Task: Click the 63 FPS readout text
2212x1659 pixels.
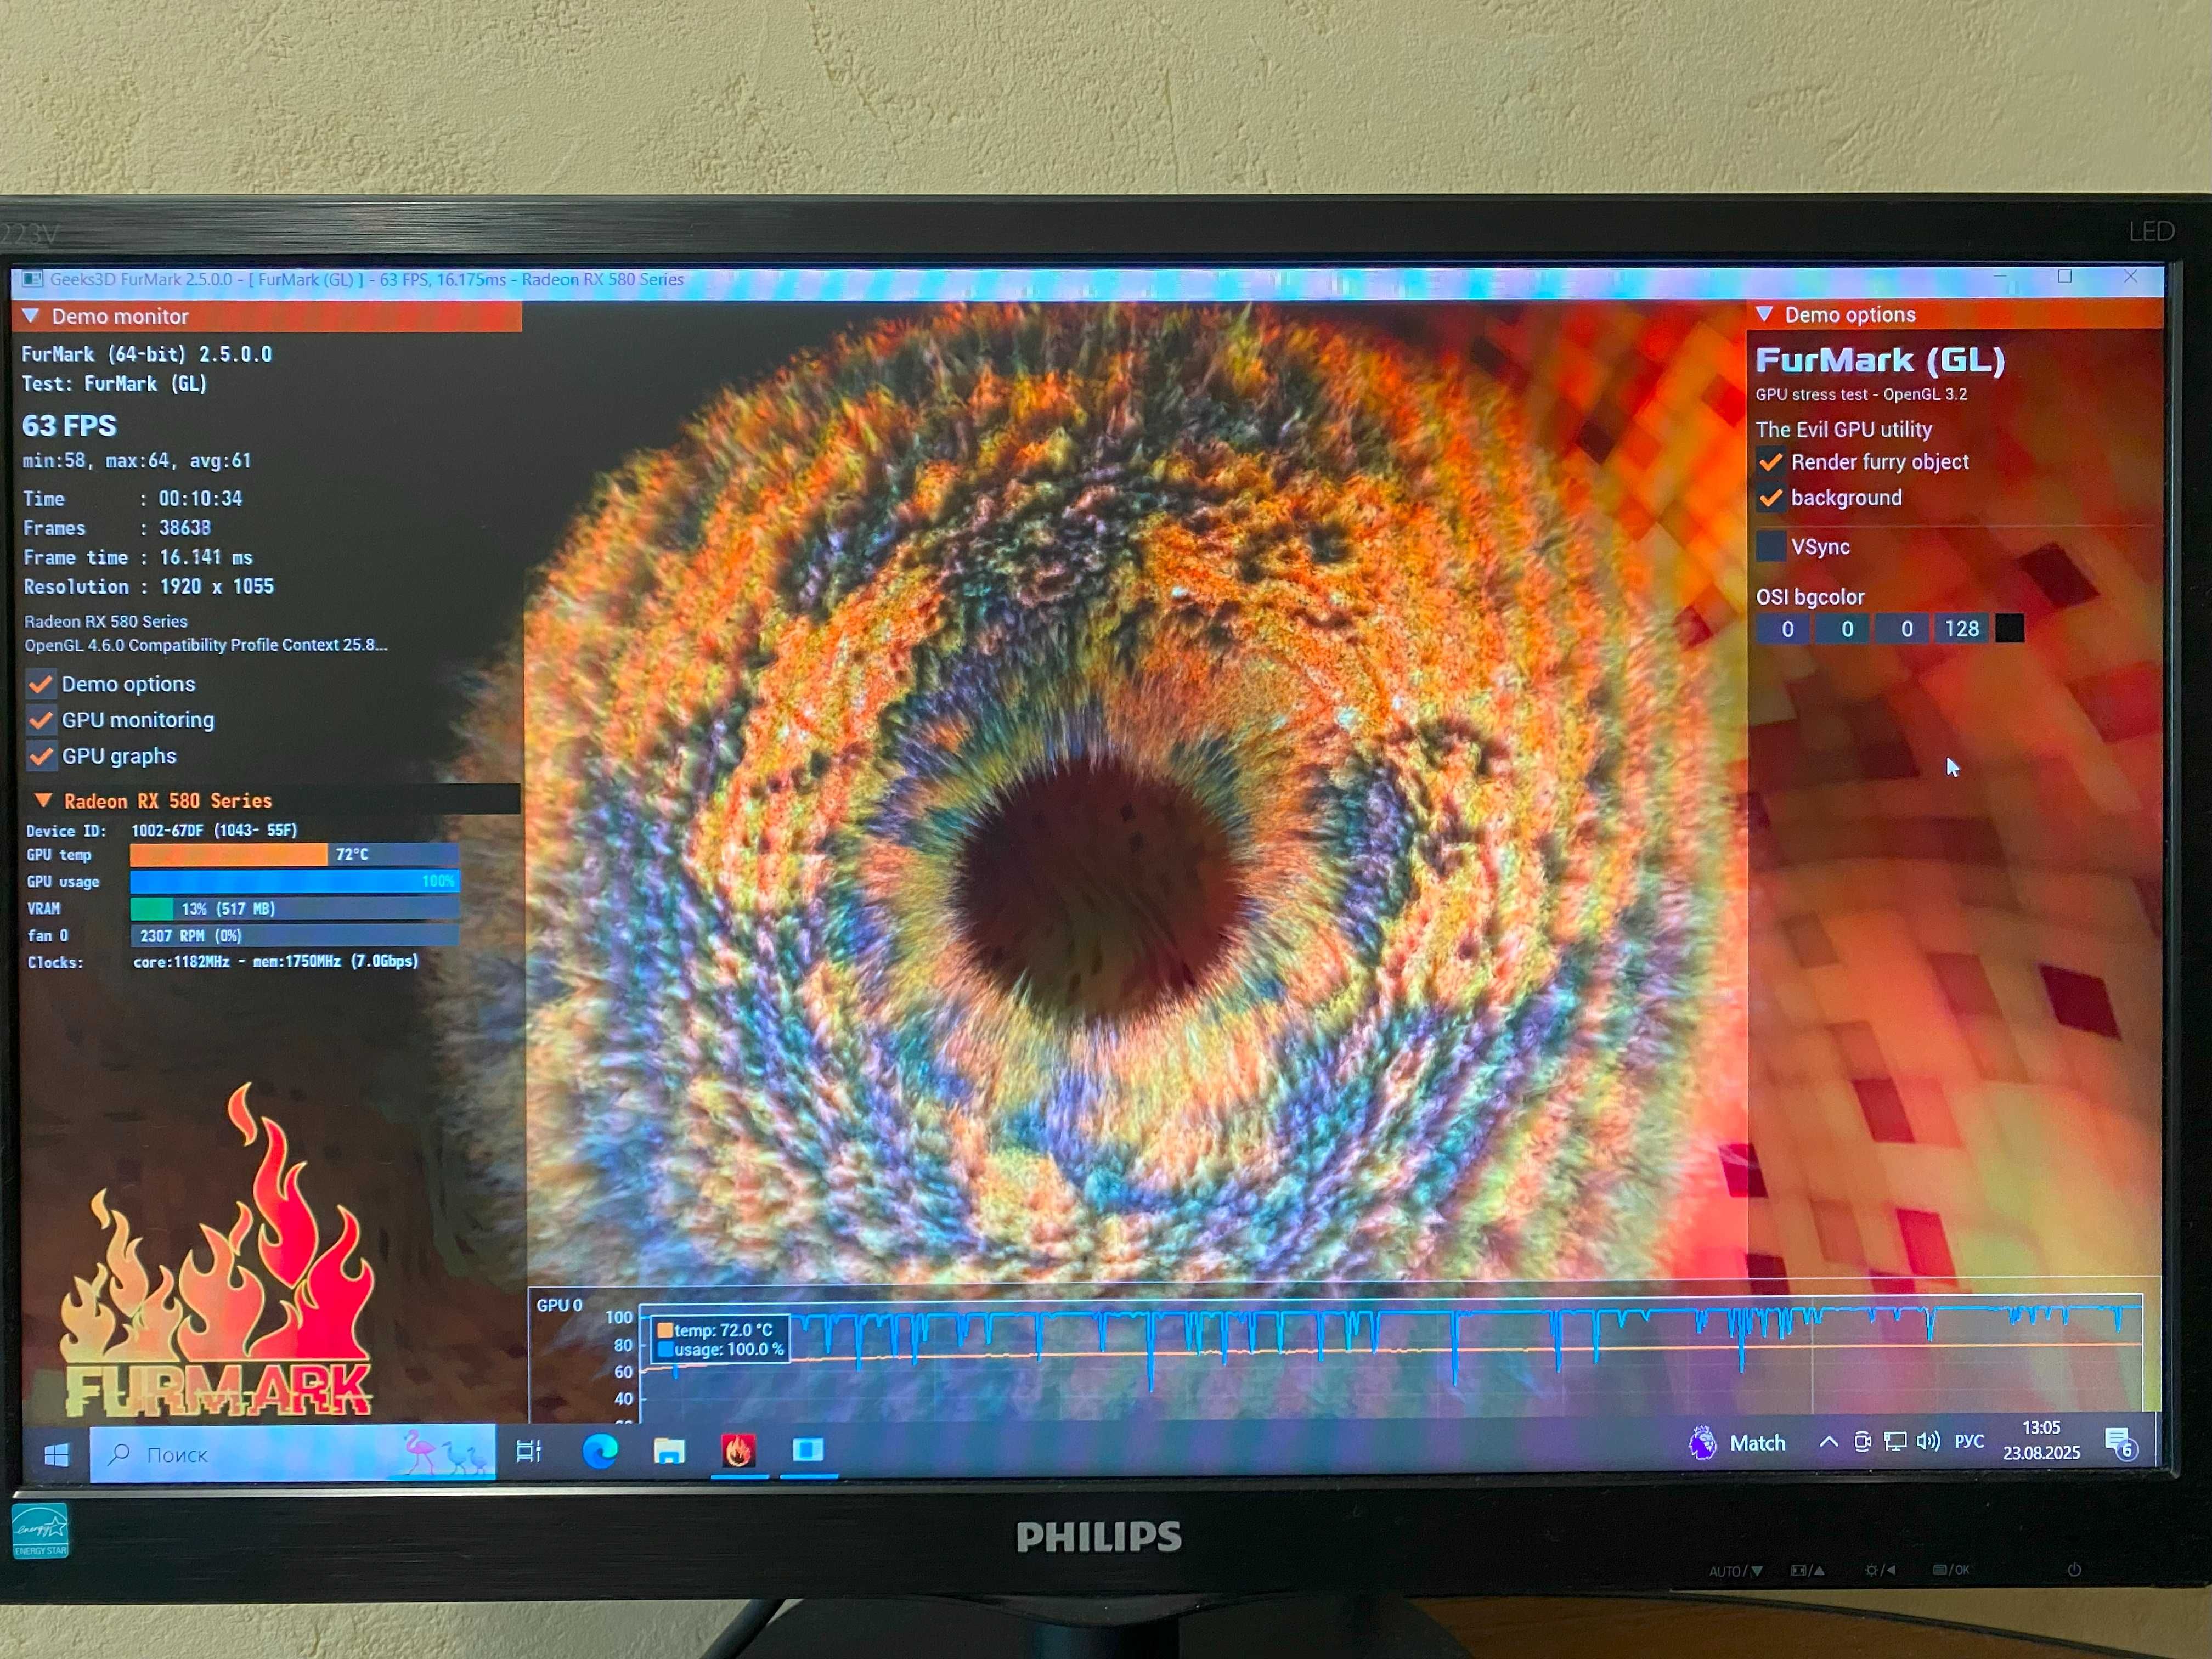Action: coord(69,426)
